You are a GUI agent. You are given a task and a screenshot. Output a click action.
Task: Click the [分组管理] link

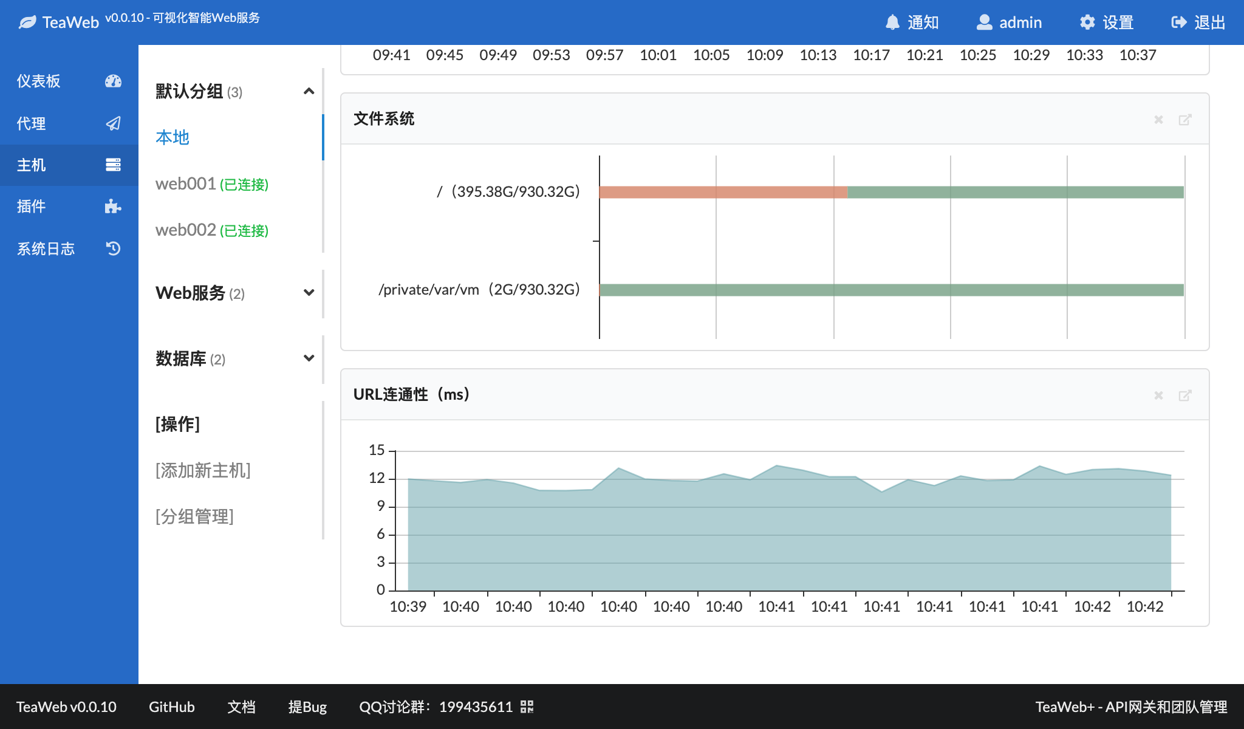click(x=194, y=516)
